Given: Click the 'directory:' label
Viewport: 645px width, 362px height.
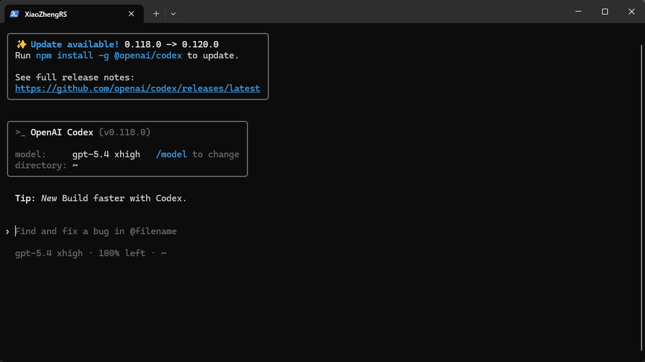Looking at the screenshot, I should [41, 165].
